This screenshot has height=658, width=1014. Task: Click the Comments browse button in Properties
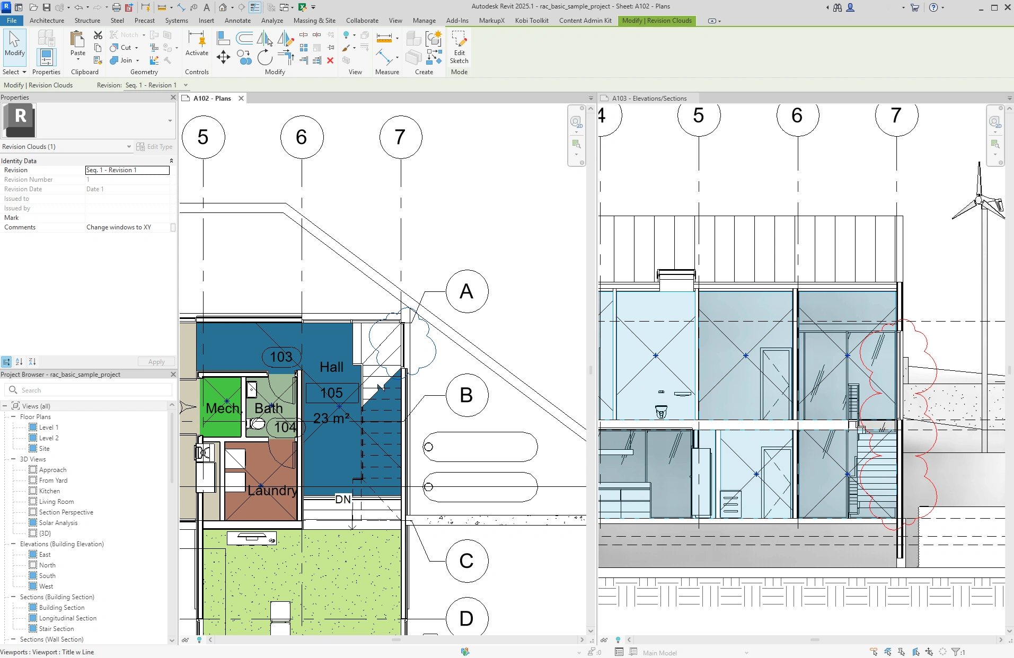173,227
